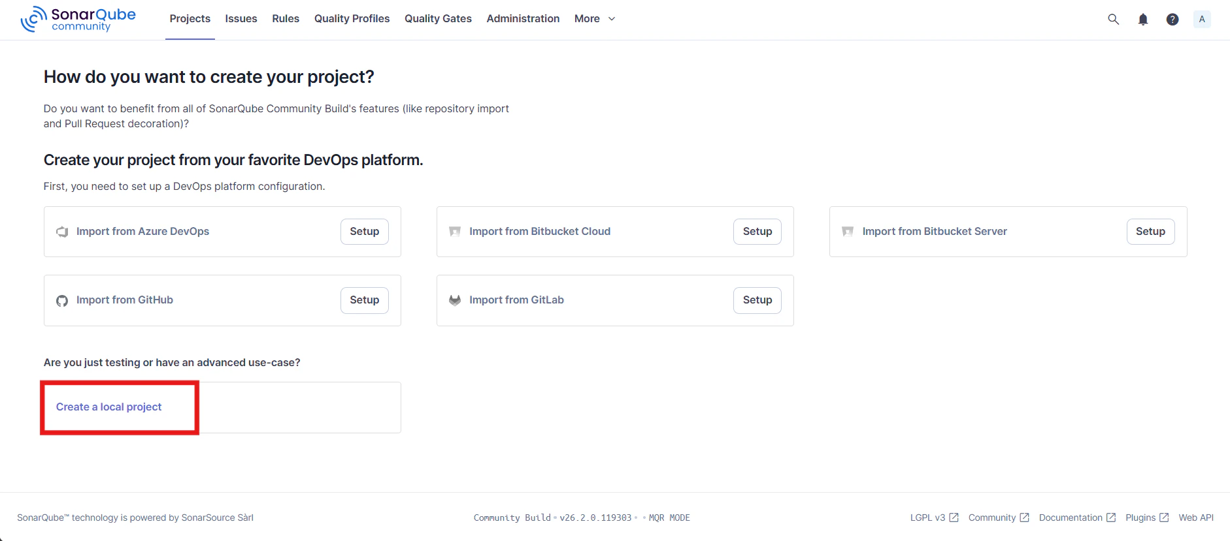The height and width of the screenshot is (541, 1230).
Task: Open the user account avatar A
Action: (1202, 19)
